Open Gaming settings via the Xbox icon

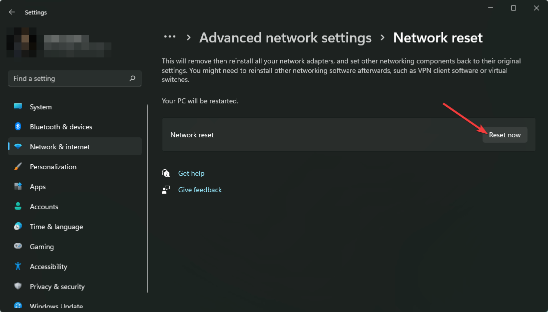pyautogui.click(x=17, y=246)
